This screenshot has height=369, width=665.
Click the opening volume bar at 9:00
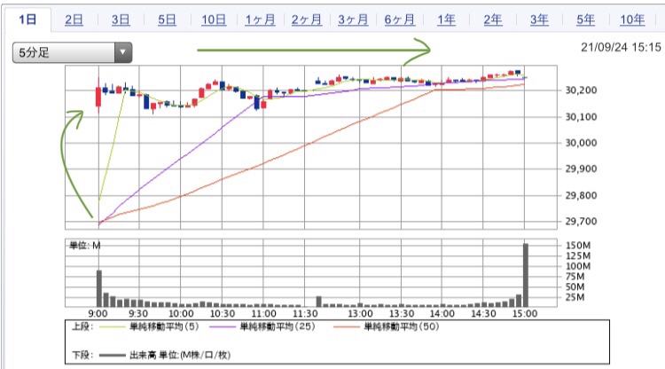[99, 288]
